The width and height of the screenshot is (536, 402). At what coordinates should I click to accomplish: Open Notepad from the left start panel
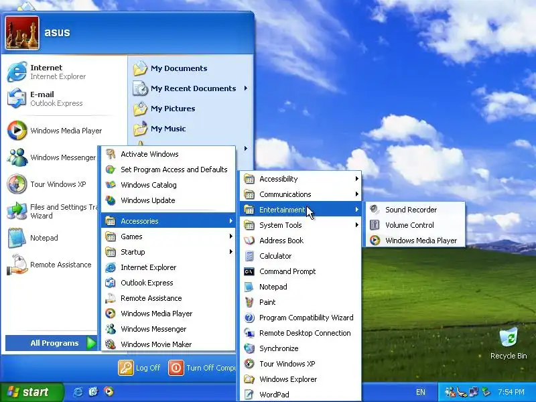pyautogui.click(x=52, y=238)
